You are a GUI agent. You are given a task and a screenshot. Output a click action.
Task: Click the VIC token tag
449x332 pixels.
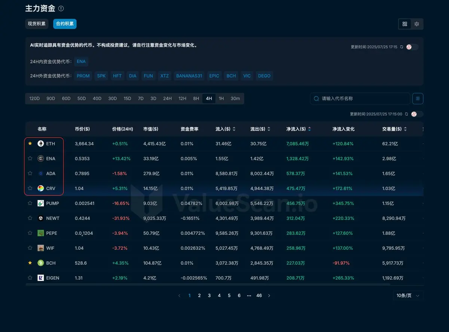247,76
